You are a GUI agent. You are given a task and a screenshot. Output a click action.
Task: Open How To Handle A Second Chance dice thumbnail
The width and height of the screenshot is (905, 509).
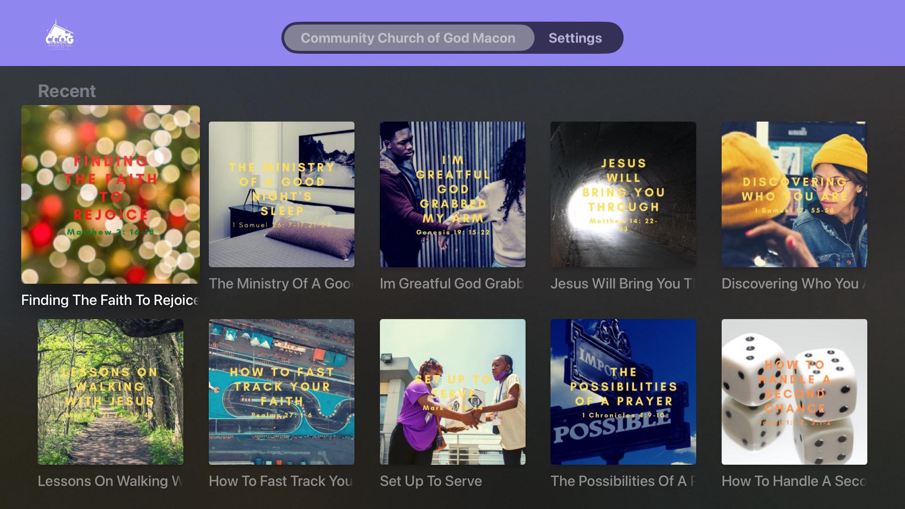click(x=794, y=392)
